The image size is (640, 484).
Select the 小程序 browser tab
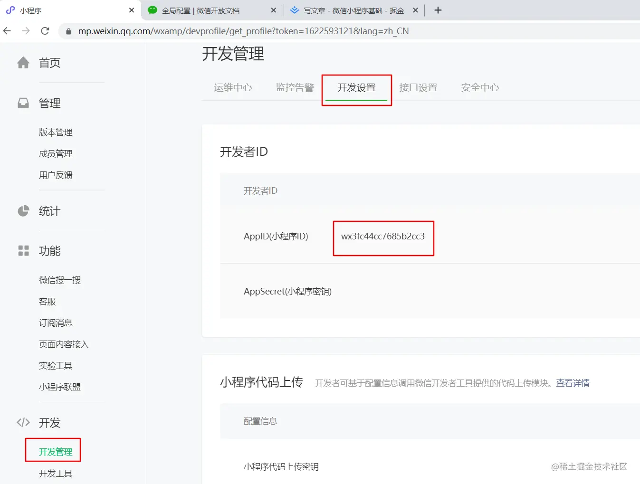(x=70, y=10)
